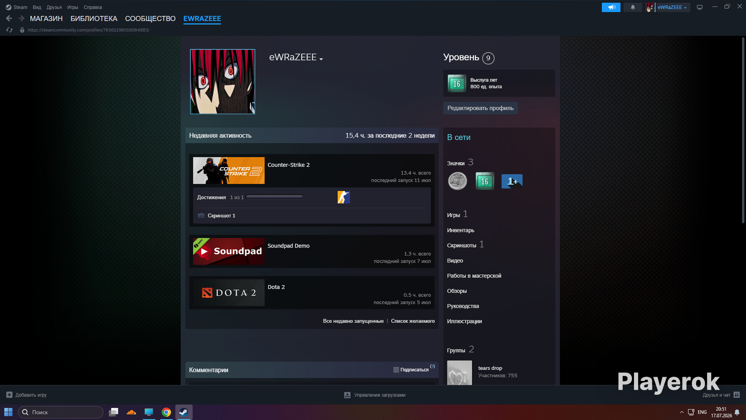Click the Steam logo menu icon
Viewport: 746px width, 420px height.
[8, 7]
